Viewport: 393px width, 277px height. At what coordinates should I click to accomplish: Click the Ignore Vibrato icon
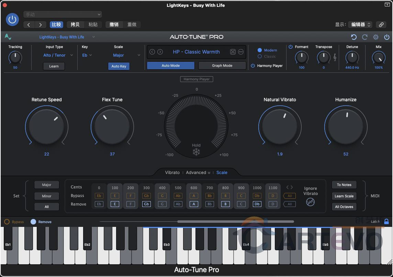coord(310,202)
